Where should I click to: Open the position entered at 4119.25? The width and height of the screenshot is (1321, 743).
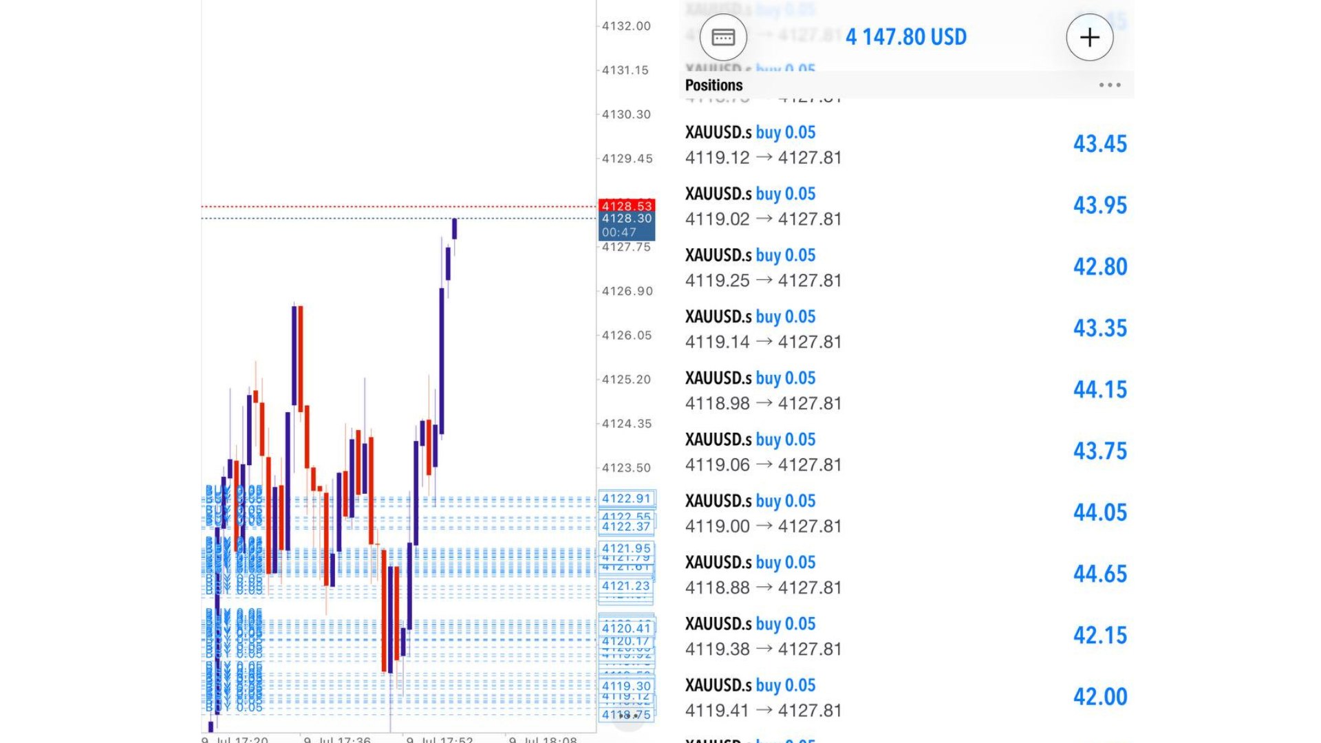click(906, 267)
